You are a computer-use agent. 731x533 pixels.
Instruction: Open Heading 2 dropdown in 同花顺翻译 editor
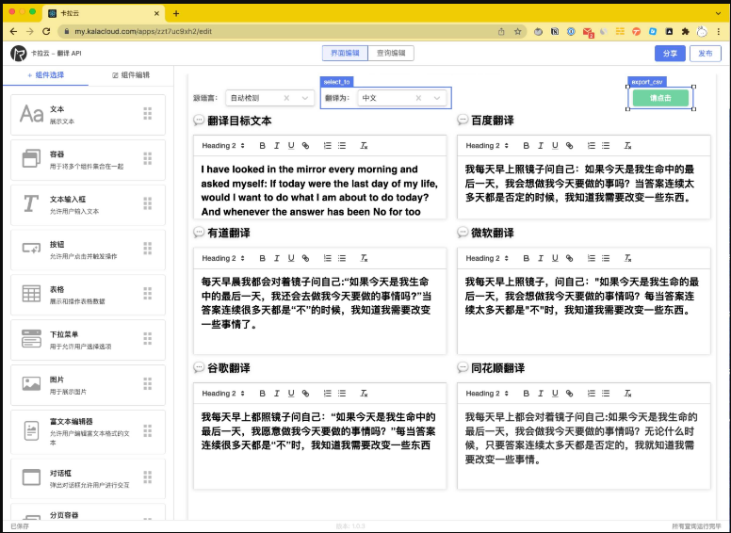coord(487,394)
